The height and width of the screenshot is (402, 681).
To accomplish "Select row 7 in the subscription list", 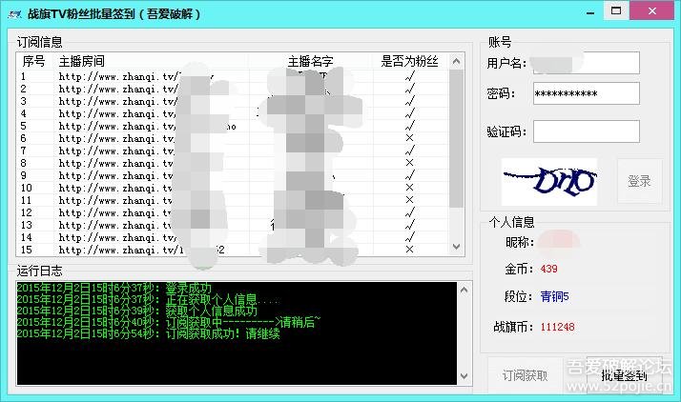I will pyautogui.click(x=233, y=151).
